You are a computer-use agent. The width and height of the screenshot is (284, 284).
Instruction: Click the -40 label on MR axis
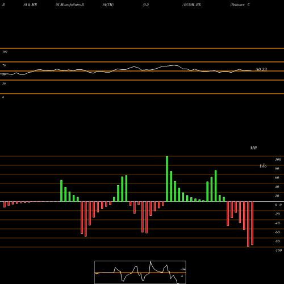pos(277,223)
